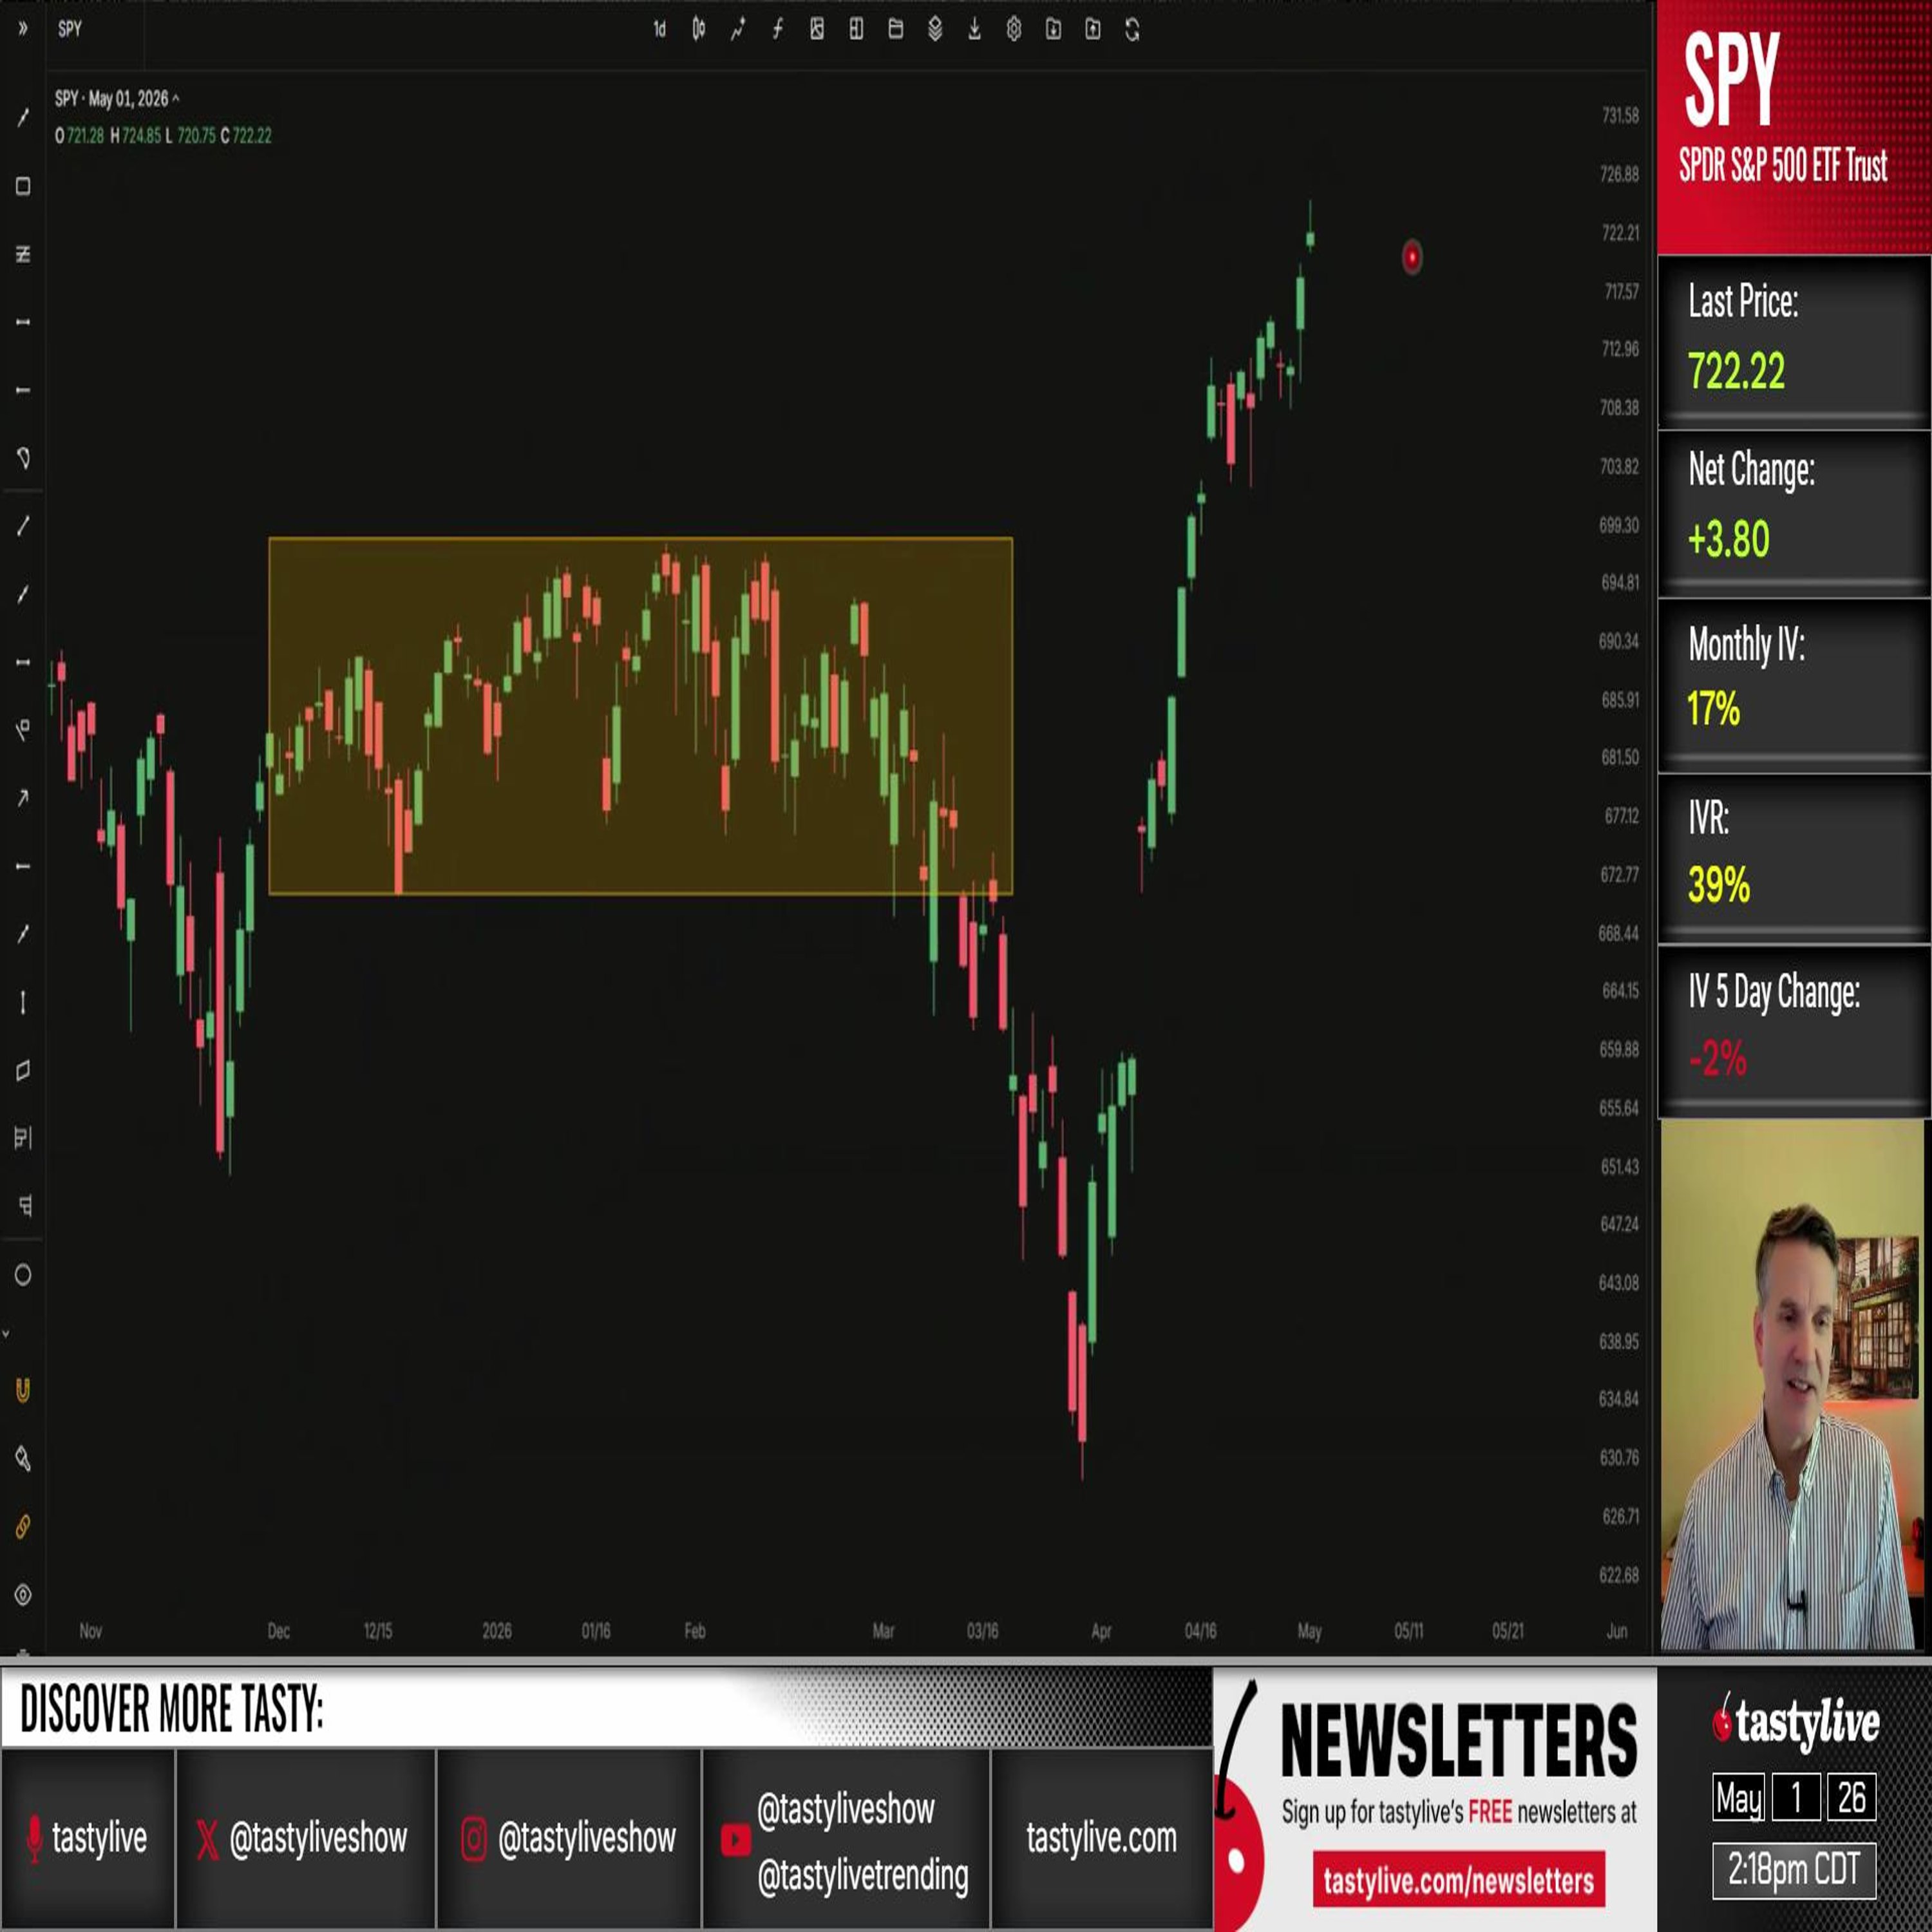Select the vertical line drawing tool
This screenshot has height=1932, width=1932.
click(x=23, y=1002)
